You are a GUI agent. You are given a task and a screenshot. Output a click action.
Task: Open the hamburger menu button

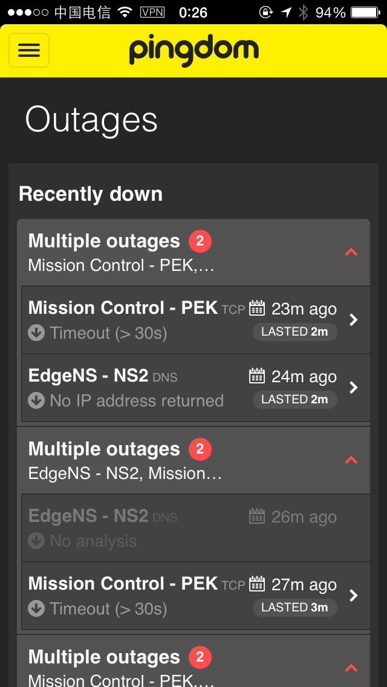coord(29,50)
